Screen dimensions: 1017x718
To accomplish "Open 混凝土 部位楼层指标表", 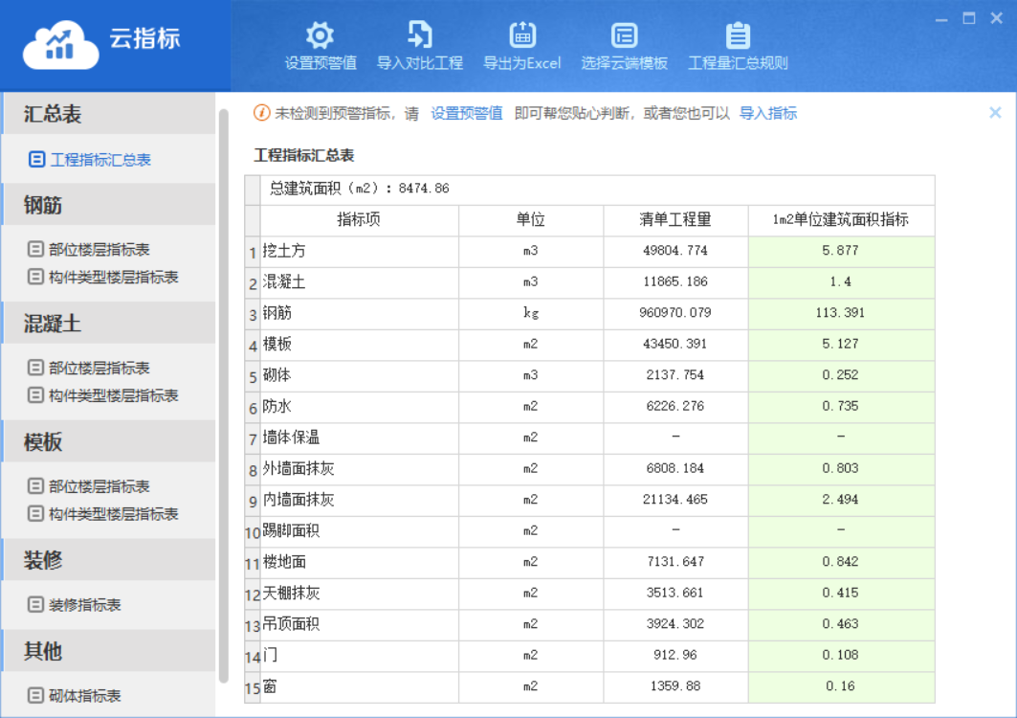I will (90, 368).
